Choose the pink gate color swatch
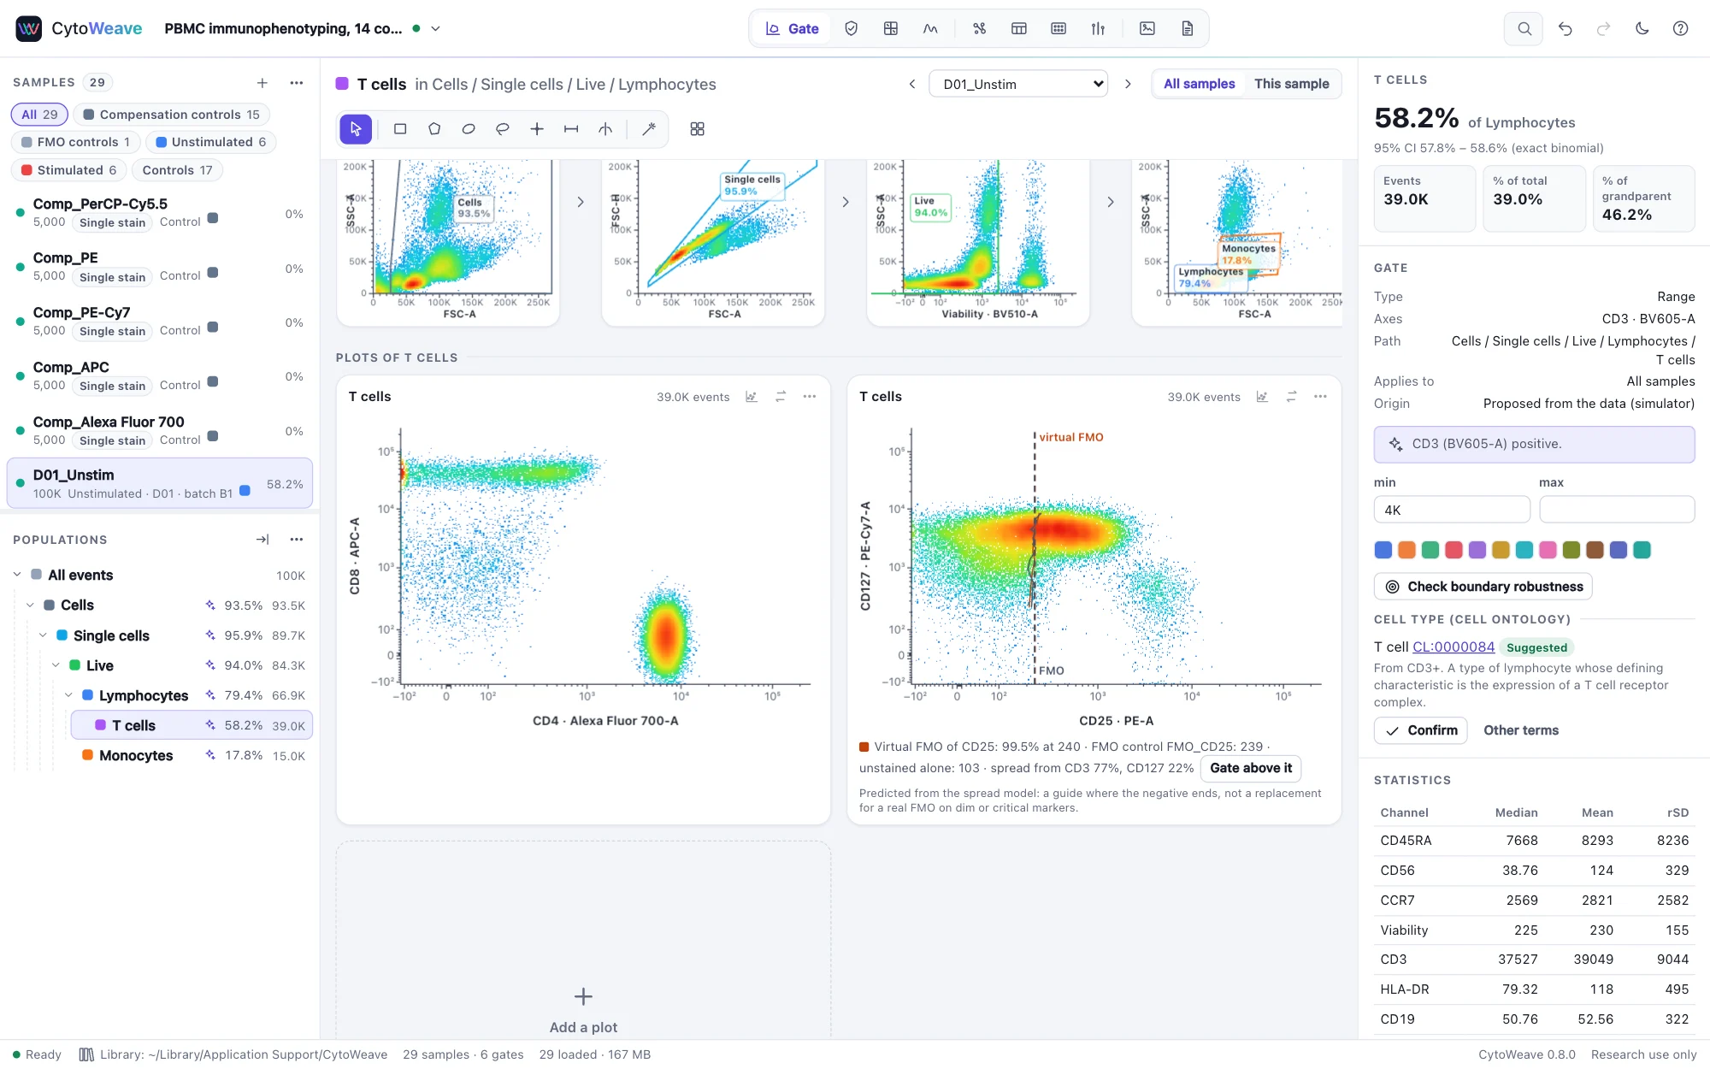The width and height of the screenshot is (1710, 1069). 1548,550
